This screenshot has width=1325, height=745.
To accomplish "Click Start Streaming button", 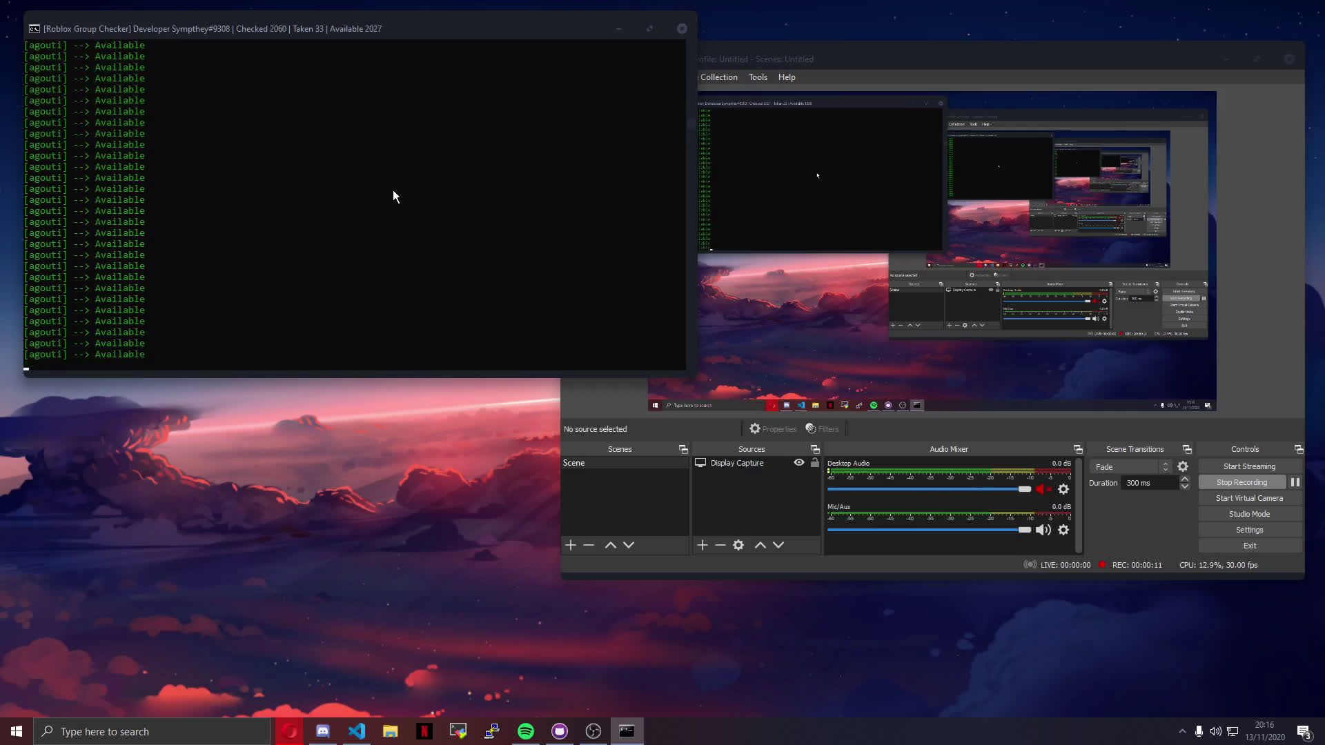I will [x=1249, y=466].
